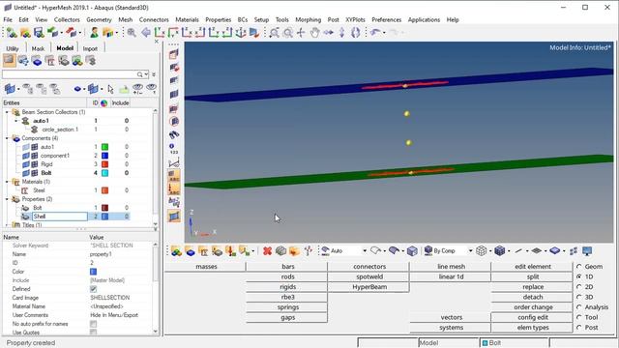Open the line mesh panel
Screen dimensions: 619x348
click(x=452, y=267)
